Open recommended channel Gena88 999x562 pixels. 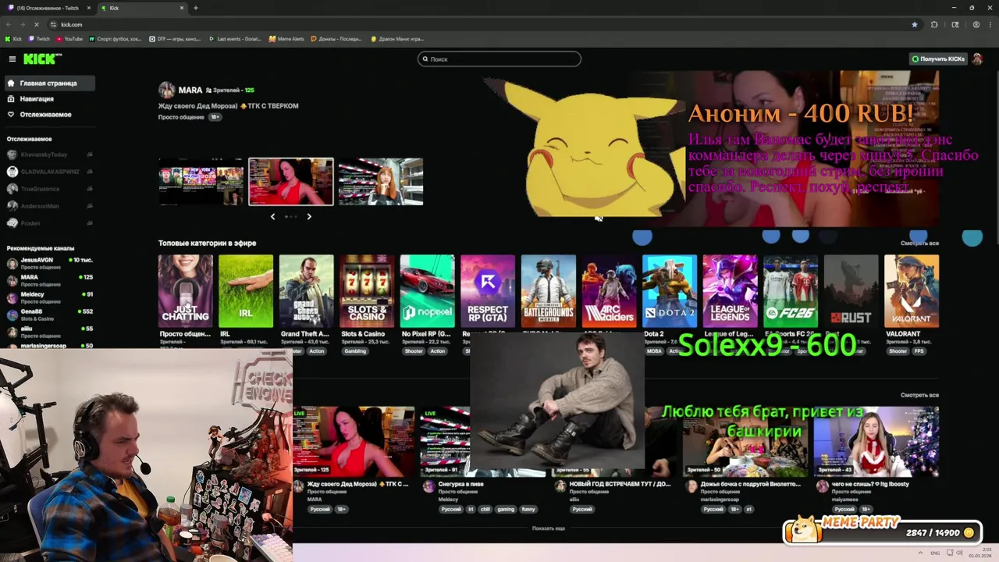50,315
